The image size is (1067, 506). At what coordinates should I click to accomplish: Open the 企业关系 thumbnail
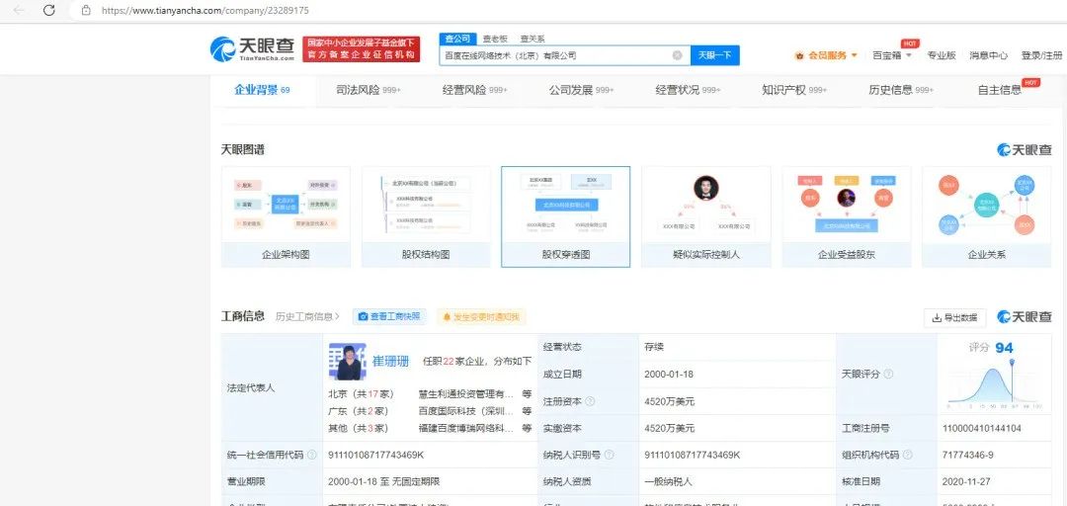[987, 217]
